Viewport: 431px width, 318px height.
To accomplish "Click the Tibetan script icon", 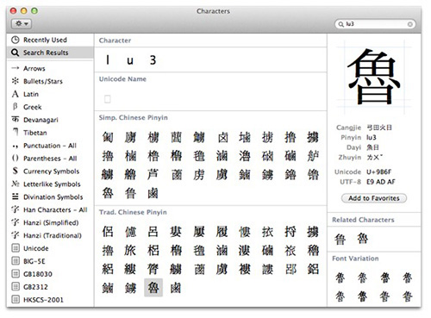I will click(x=16, y=132).
